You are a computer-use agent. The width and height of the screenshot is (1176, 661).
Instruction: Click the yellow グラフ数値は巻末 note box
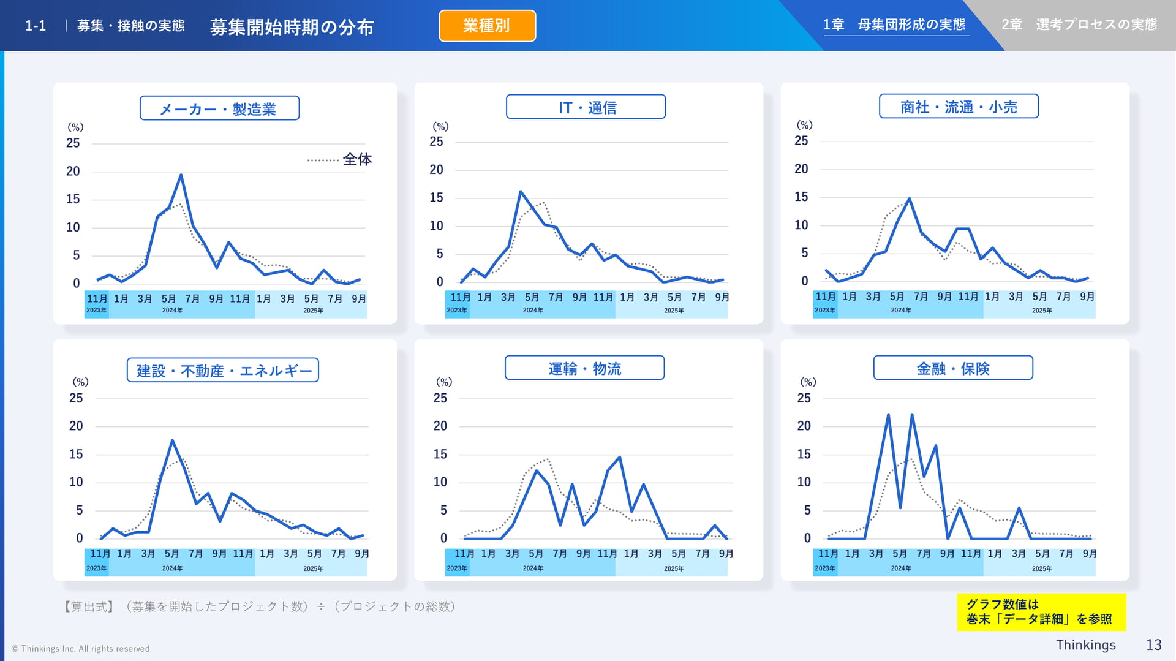(1041, 611)
